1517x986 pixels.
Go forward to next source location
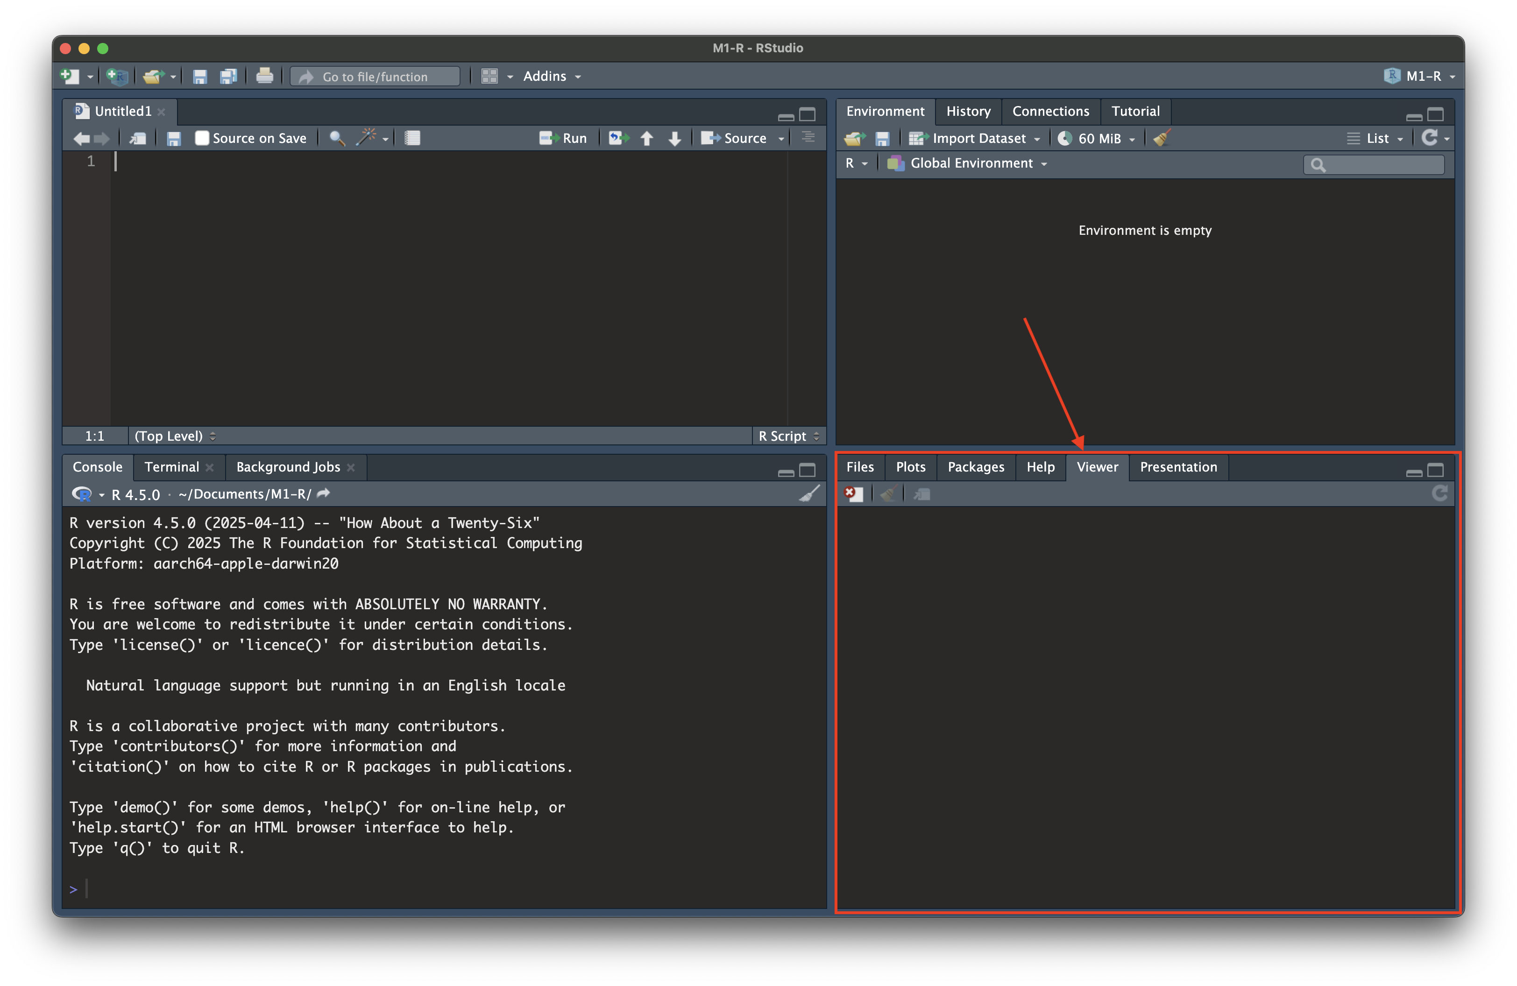pos(102,138)
